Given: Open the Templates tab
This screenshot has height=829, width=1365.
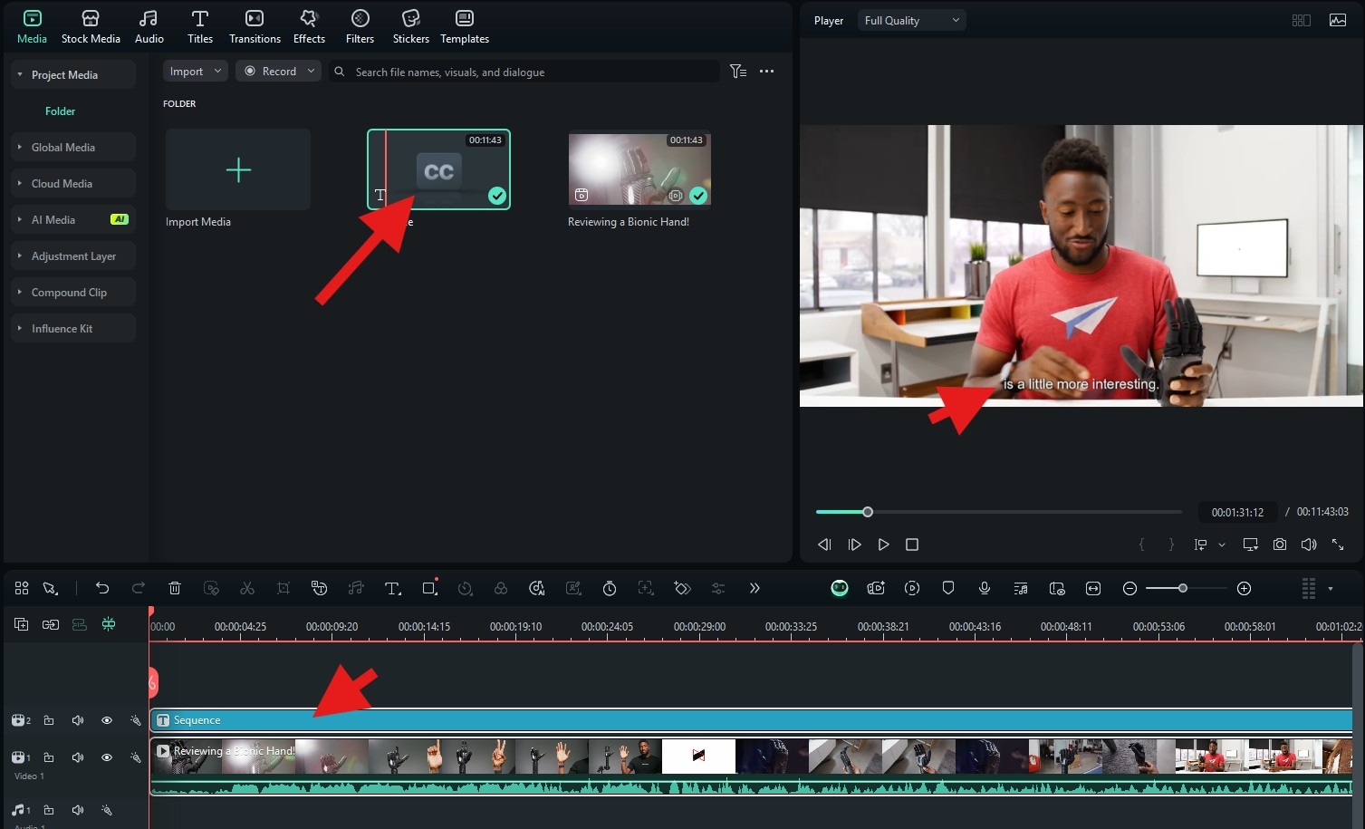Looking at the screenshot, I should 465,26.
